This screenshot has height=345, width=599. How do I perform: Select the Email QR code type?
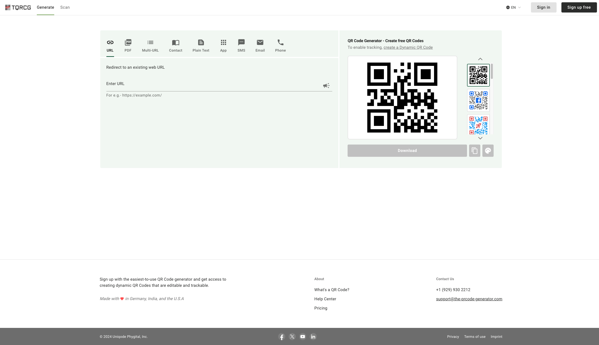260,45
